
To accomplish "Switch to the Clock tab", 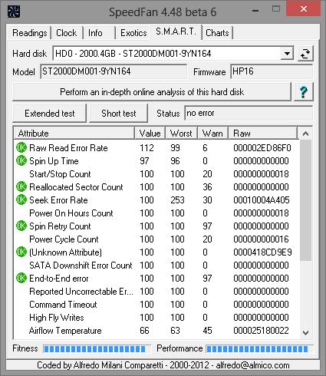I will coord(67,33).
